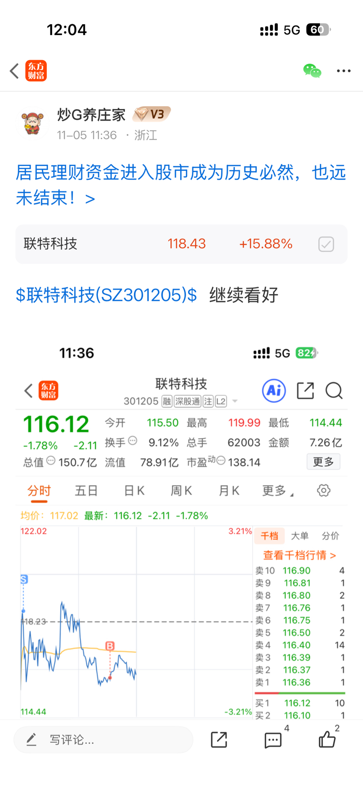Select the 周K chart tab
This screenshot has height=791, width=363.
[x=181, y=491]
